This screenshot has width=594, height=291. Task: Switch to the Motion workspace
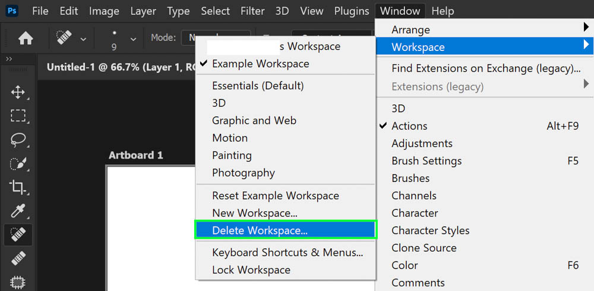point(286,138)
